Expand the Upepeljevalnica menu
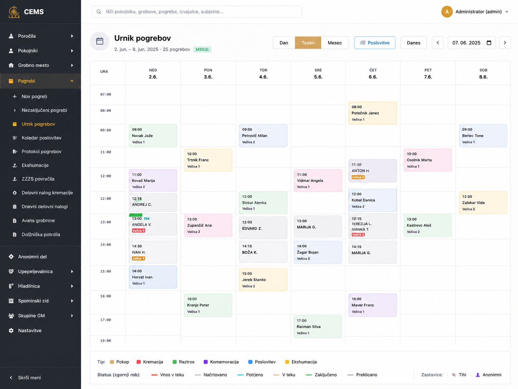 [40, 272]
